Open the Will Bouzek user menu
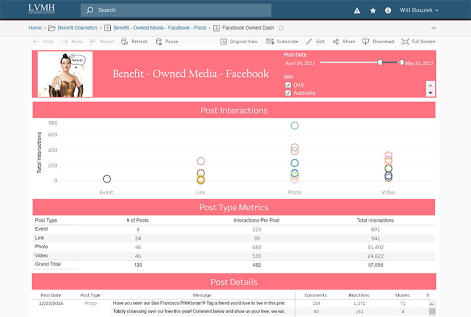471x317 pixels. [419, 10]
